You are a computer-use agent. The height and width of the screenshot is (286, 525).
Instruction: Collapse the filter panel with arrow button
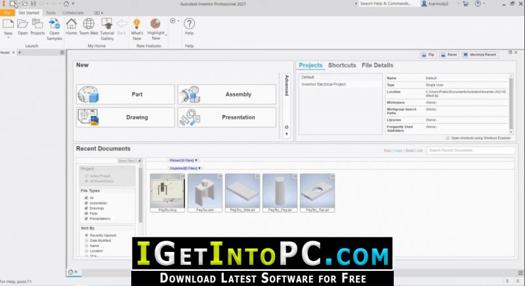point(139,161)
